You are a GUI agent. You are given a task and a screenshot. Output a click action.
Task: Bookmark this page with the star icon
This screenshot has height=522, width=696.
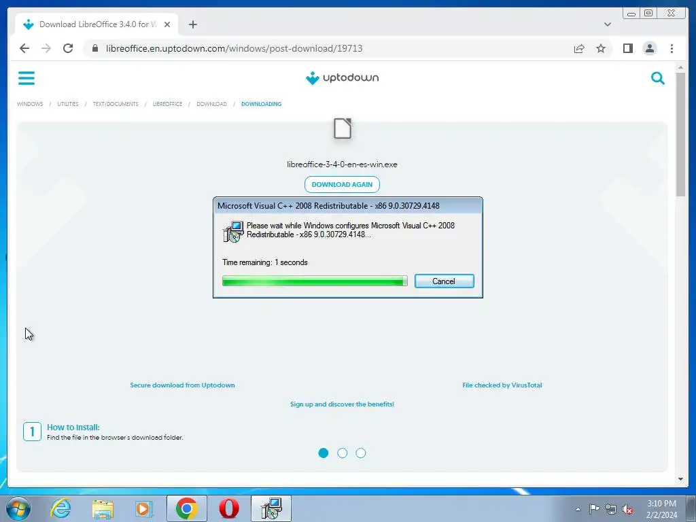click(x=601, y=48)
